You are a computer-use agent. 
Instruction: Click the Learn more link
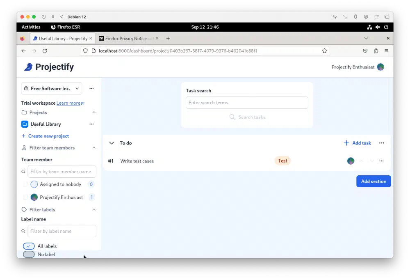(x=70, y=103)
